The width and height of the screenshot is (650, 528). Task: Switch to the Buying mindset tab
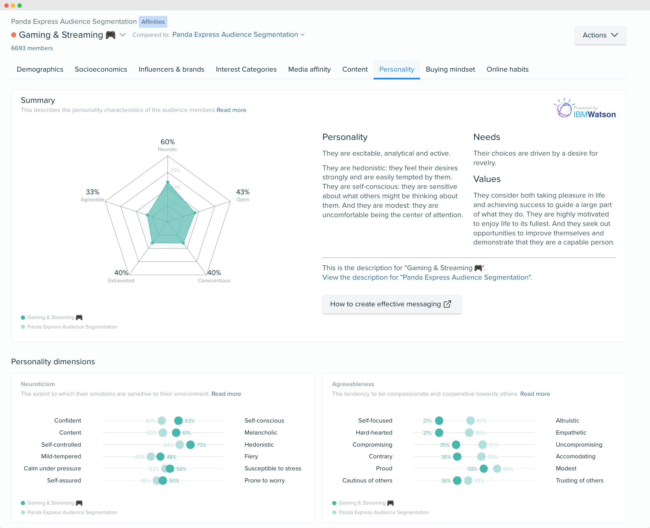click(x=451, y=69)
